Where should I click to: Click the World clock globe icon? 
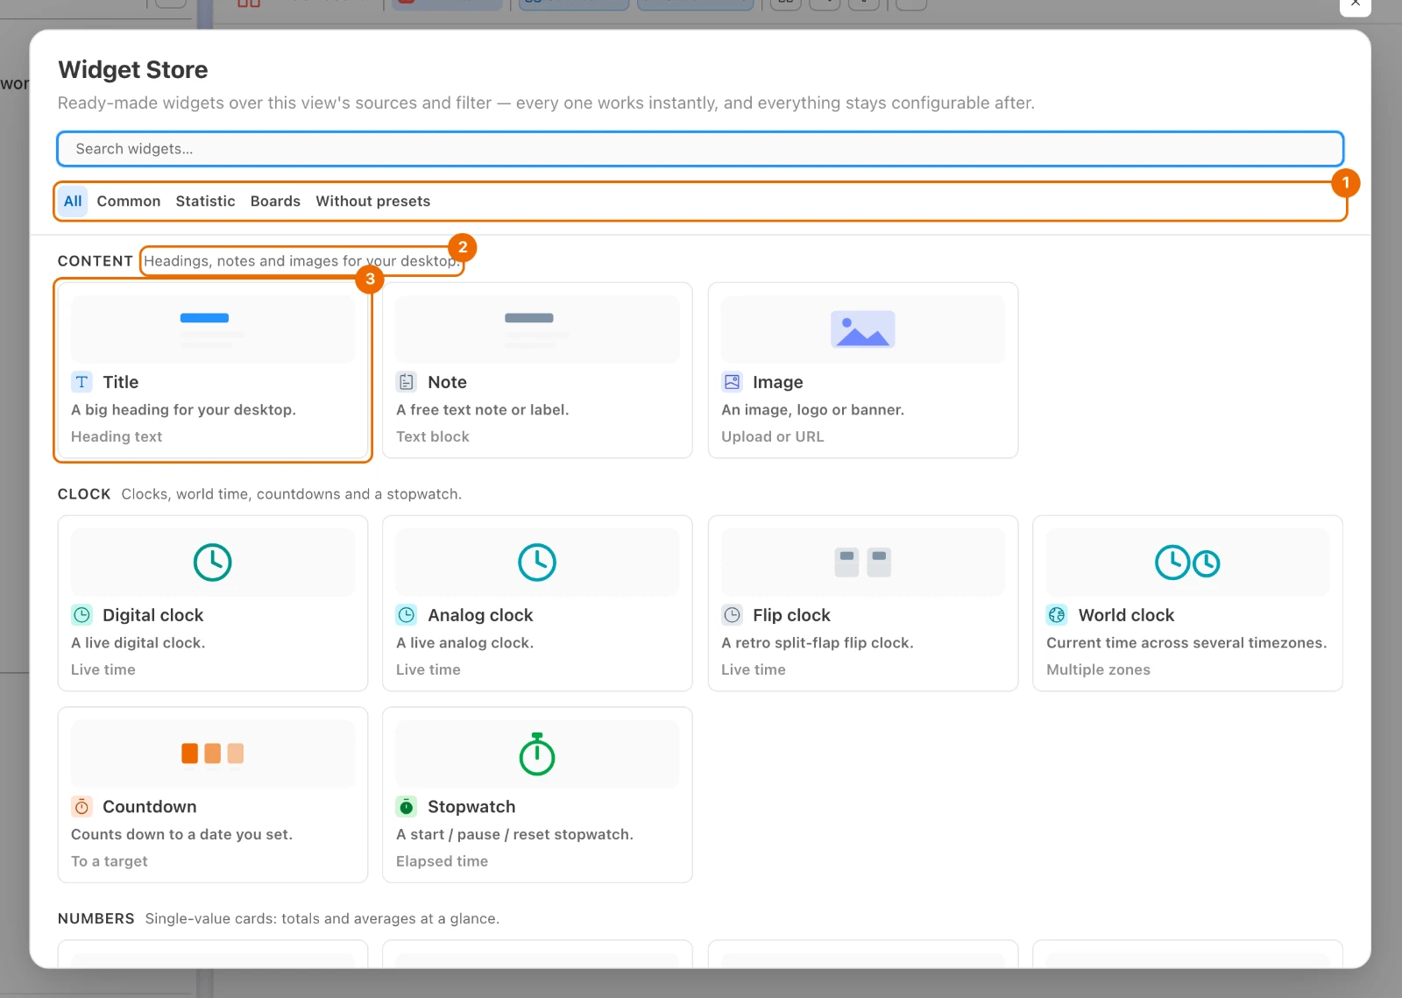point(1057,615)
